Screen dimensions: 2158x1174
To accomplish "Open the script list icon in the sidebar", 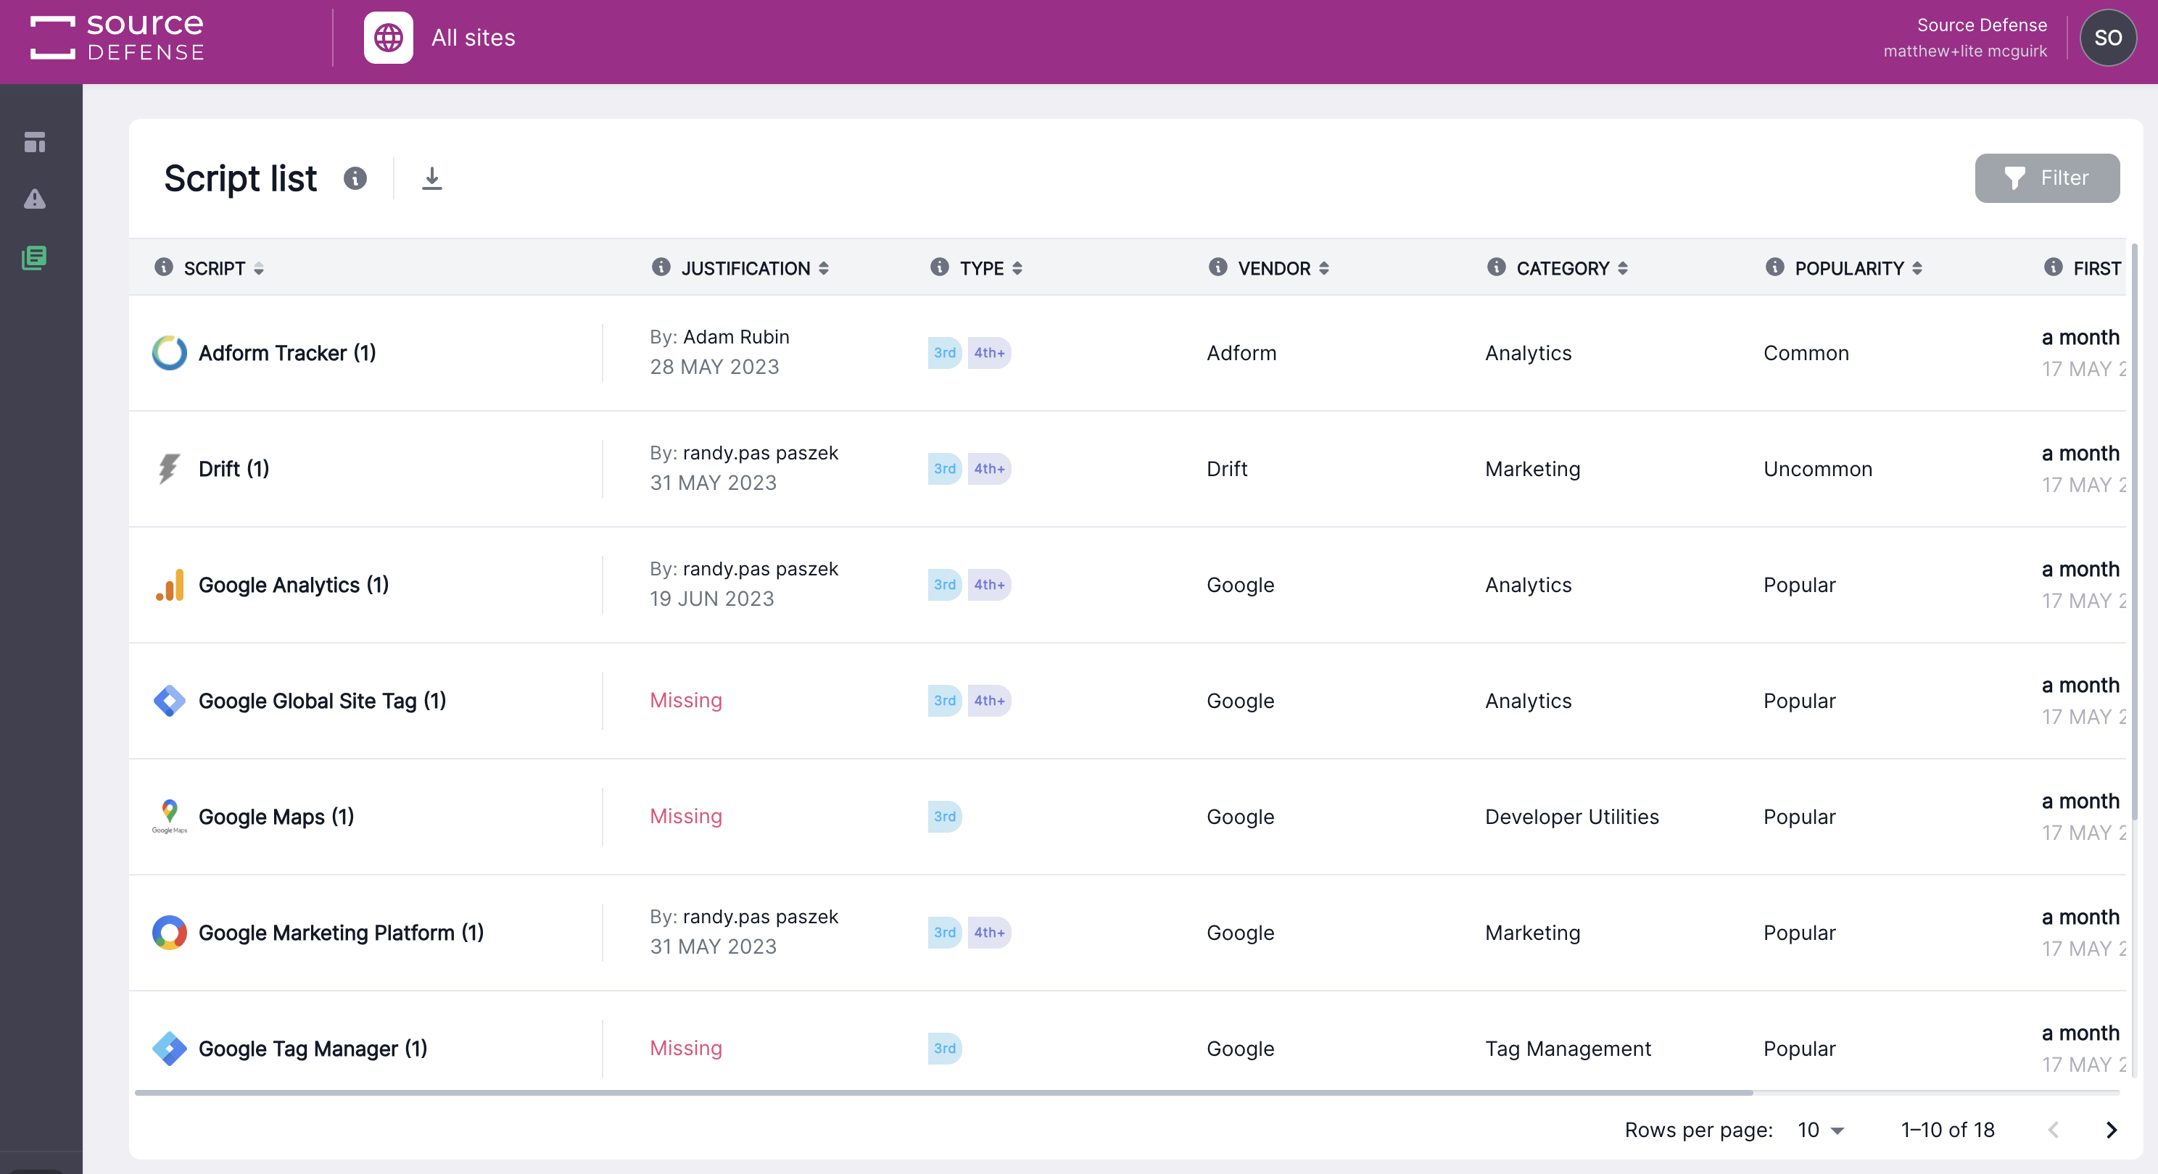I will 34,257.
